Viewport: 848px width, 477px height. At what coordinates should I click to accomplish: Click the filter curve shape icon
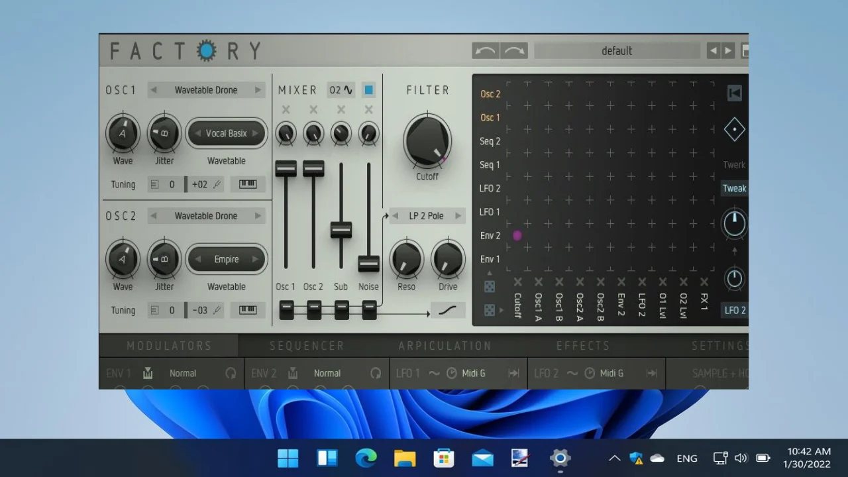(x=448, y=310)
